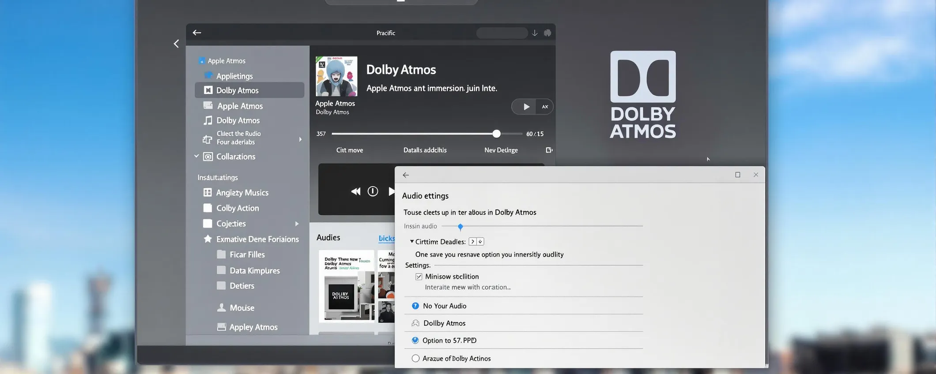The width and height of the screenshot is (936, 374).
Task: Expand the Cojeties submenu arrow
Action: coord(297,224)
